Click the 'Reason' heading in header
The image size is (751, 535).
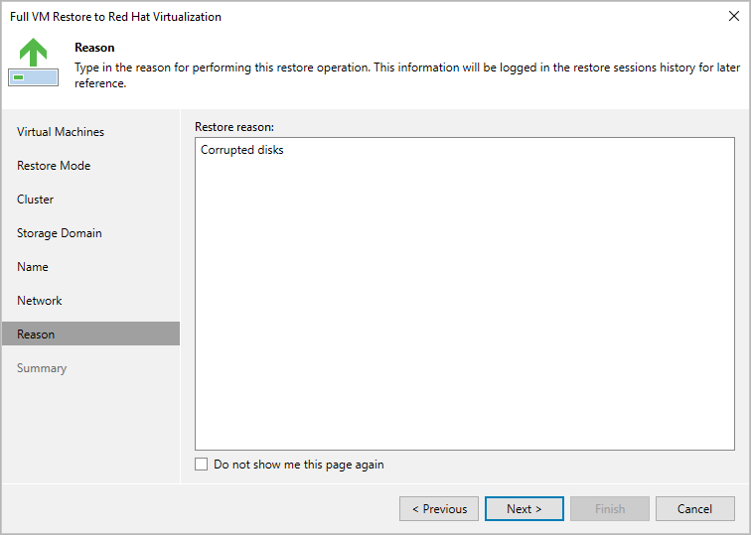[94, 48]
